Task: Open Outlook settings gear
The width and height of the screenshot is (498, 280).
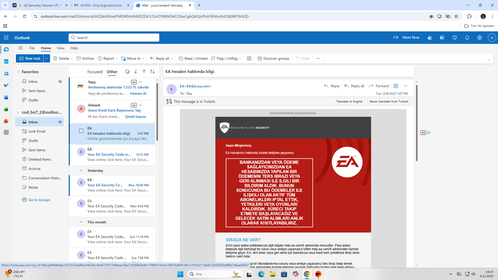Action: click(480, 38)
